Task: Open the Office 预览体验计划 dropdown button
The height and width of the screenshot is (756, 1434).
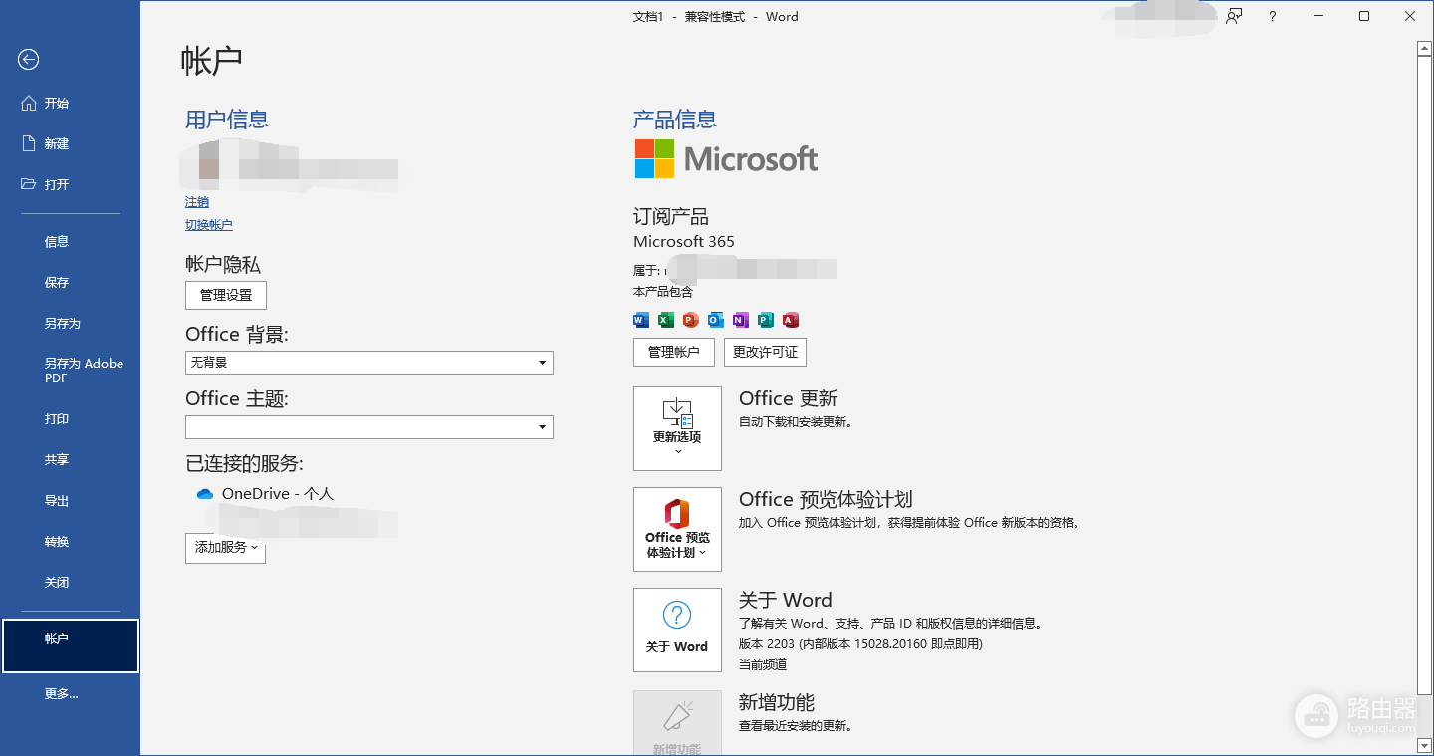Action: 677,529
